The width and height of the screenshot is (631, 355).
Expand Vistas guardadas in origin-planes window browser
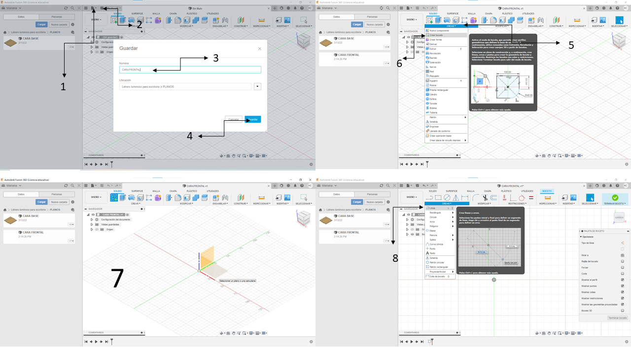click(92, 224)
